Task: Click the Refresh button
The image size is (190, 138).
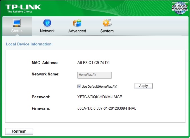Action: [x=19, y=131]
